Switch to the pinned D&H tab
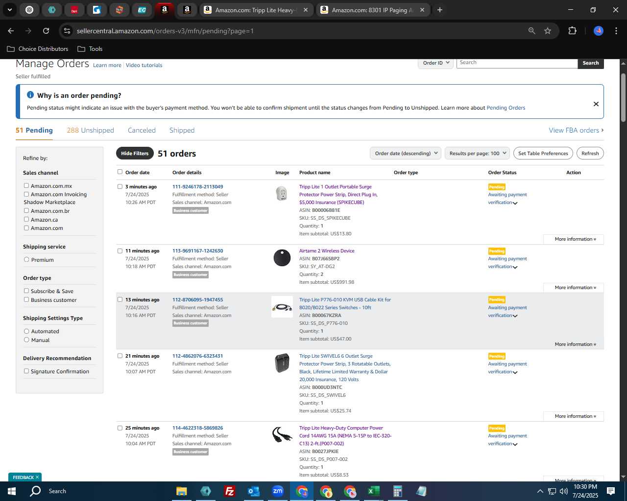 pyautogui.click(x=74, y=10)
